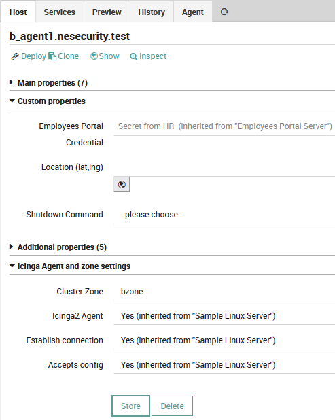This screenshot has width=335, height=420.
Task: Go to the History tab
Action: 152,12
